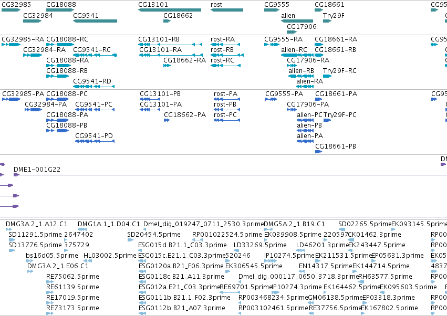The height and width of the screenshot is (316, 447).
Task: Click the teal CG13101 gene bar
Action: coord(170,10)
